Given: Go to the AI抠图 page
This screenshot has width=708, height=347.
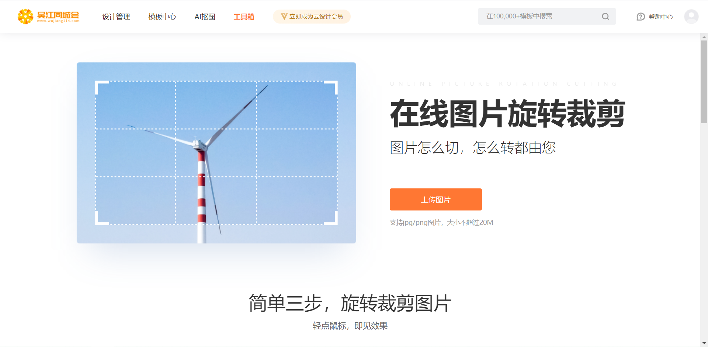Looking at the screenshot, I should point(205,17).
